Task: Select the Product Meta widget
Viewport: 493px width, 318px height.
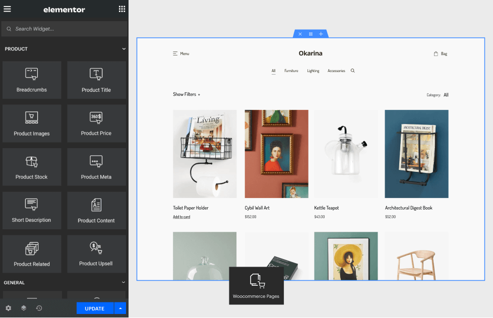Action: coord(96,166)
